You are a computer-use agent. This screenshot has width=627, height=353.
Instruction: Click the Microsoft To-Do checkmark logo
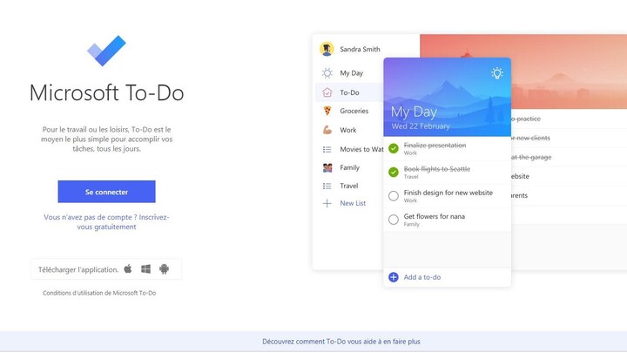coord(106,51)
